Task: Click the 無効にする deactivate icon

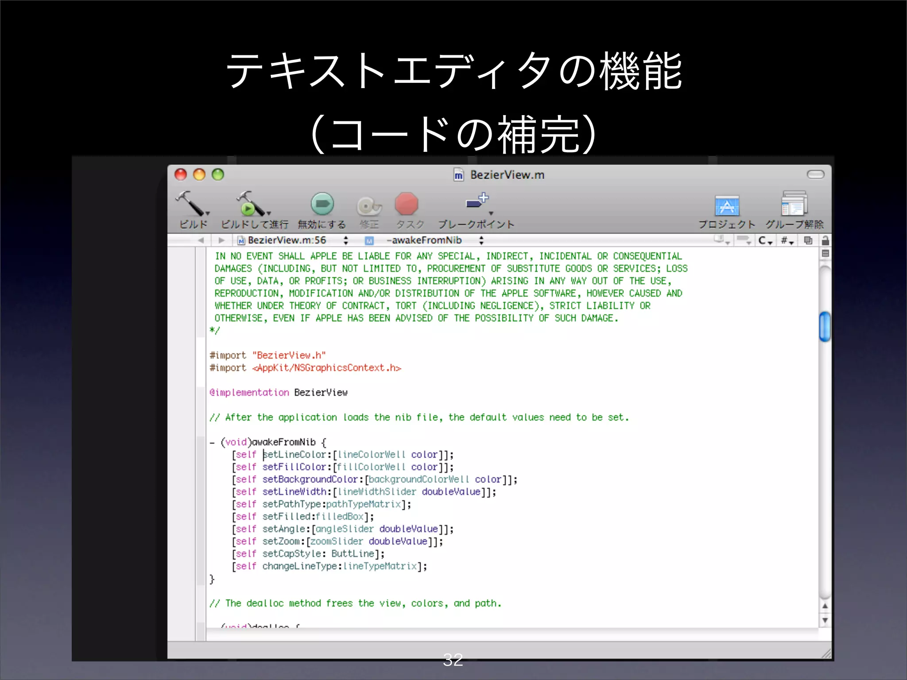Action: tap(322, 204)
